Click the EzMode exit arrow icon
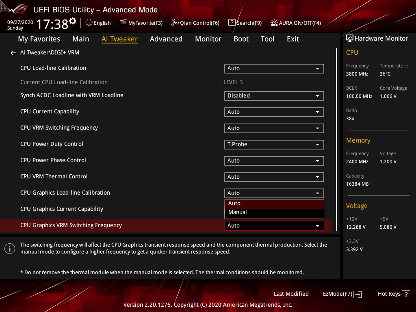Viewport: 416px width, 312px height. [x=358, y=294]
